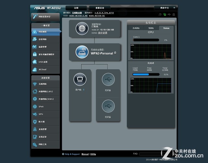Switch to the 5GHz system info tab
This screenshot has height=163, width=208.
point(151,28)
